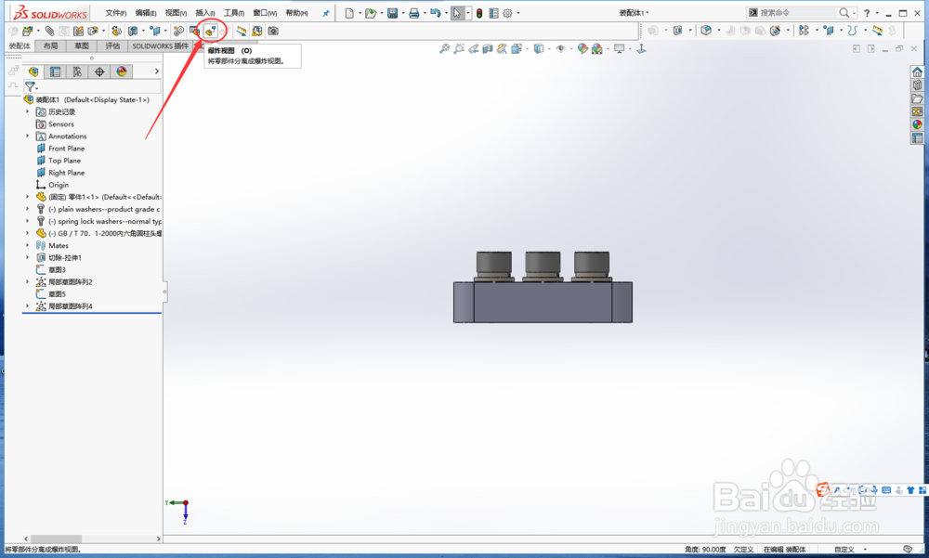
Task: Select the Sensors tree item
Action: (x=61, y=123)
